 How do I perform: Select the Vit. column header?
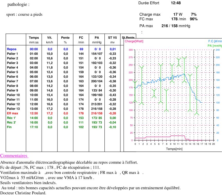click(50, 38)
